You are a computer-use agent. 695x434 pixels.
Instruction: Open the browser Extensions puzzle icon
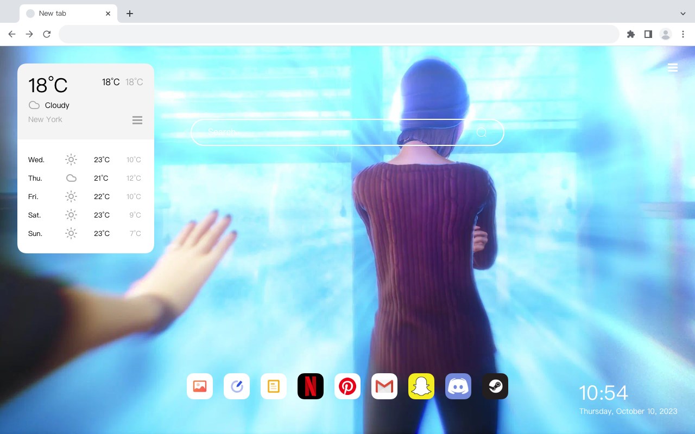tap(630, 34)
